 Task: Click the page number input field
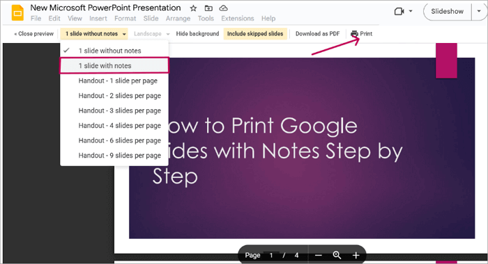pos(271,255)
